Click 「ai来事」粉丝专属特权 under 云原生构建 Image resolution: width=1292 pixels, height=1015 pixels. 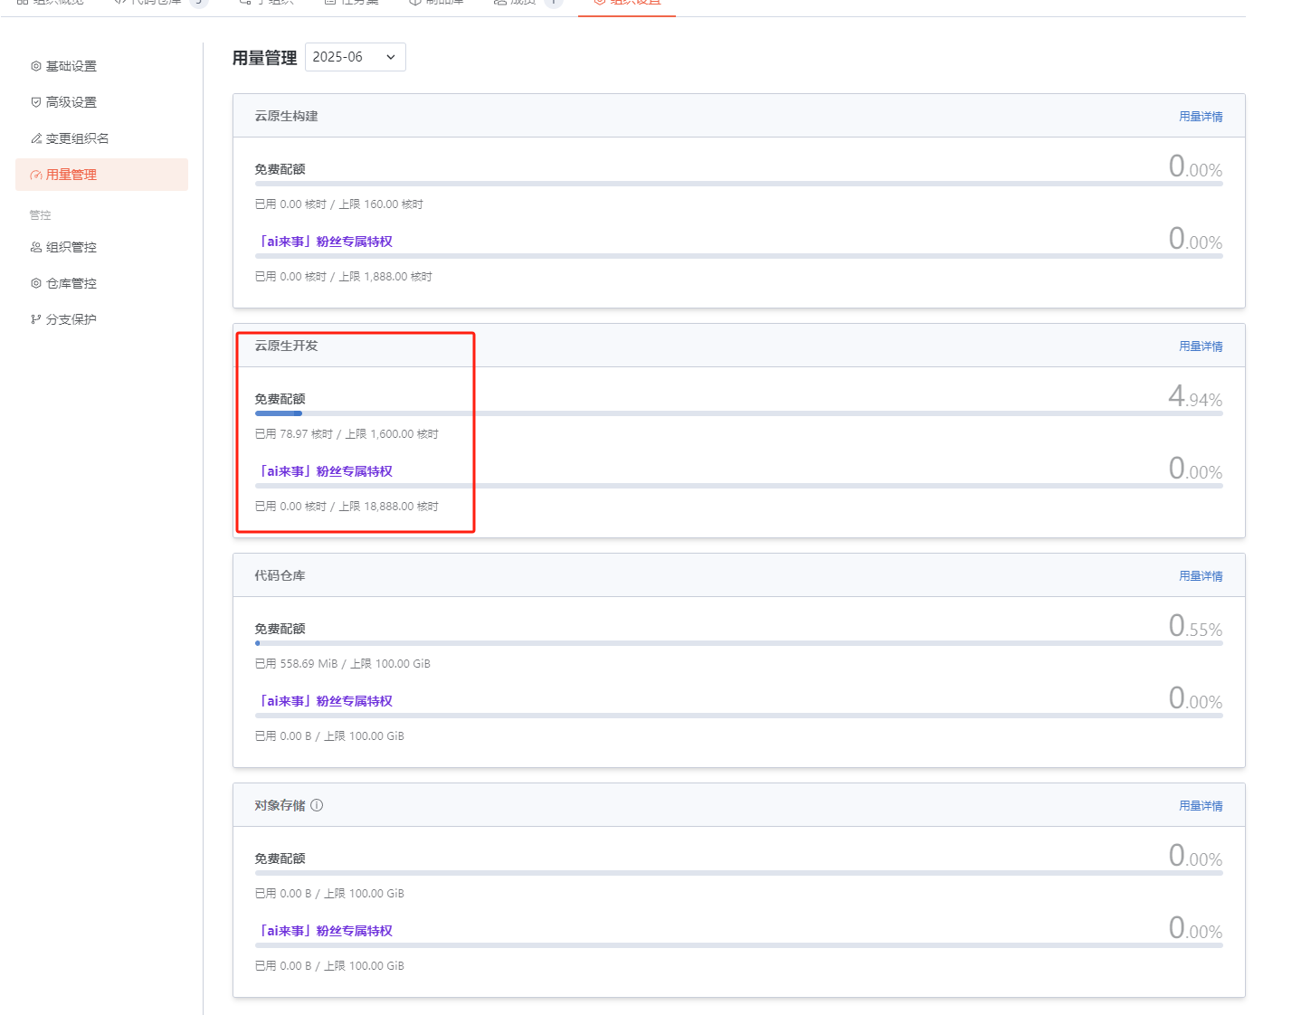326,242
